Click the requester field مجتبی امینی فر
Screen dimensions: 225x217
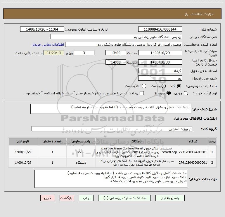[124, 44]
